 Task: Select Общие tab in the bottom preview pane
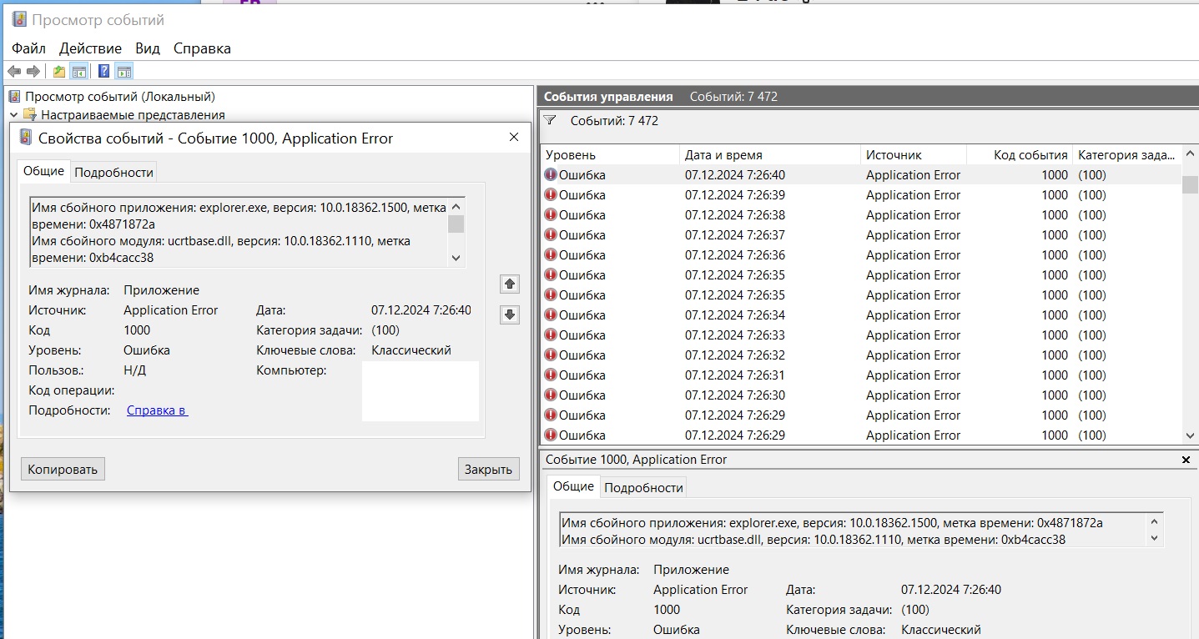573,486
